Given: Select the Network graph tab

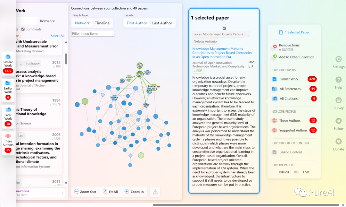Looking at the screenshot, I should pyautogui.click(x=82, y=23).
